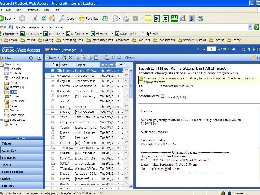The image size is (260, 195).
Task: Click the Reply to All toolbar icon
Action: click(x=83, y=58)
